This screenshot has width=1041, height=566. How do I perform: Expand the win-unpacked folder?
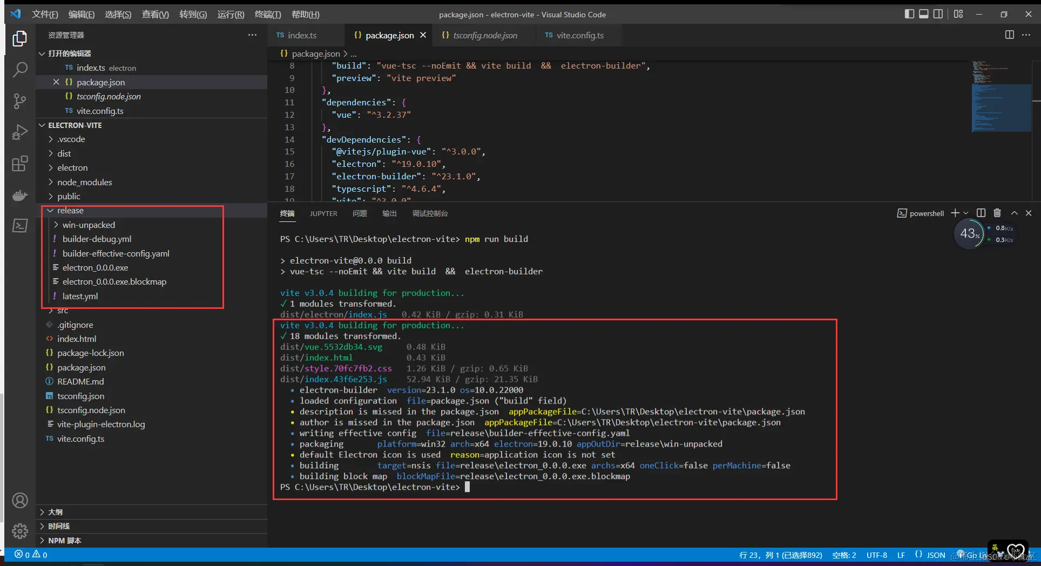pyautogui.click(x=56, y=225)
